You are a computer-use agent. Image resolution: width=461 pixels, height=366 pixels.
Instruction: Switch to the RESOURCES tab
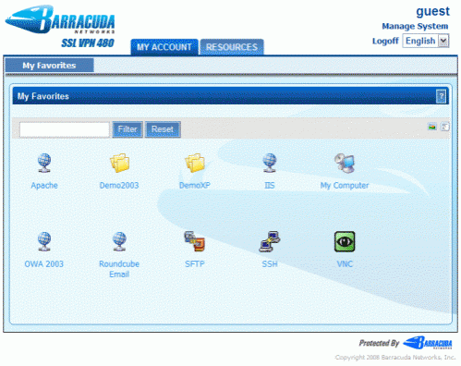click(232, 47)
